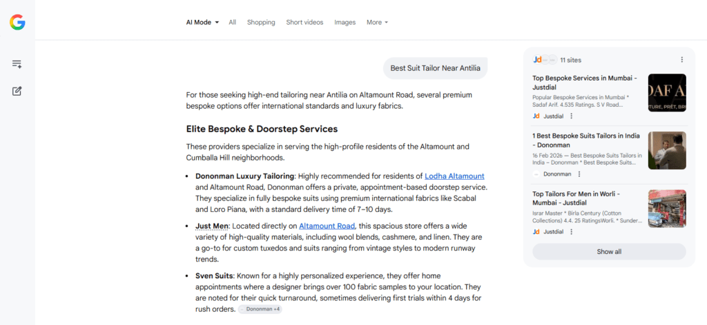Switch to the All tab
The image size is (707, 325).
(233, 22)
